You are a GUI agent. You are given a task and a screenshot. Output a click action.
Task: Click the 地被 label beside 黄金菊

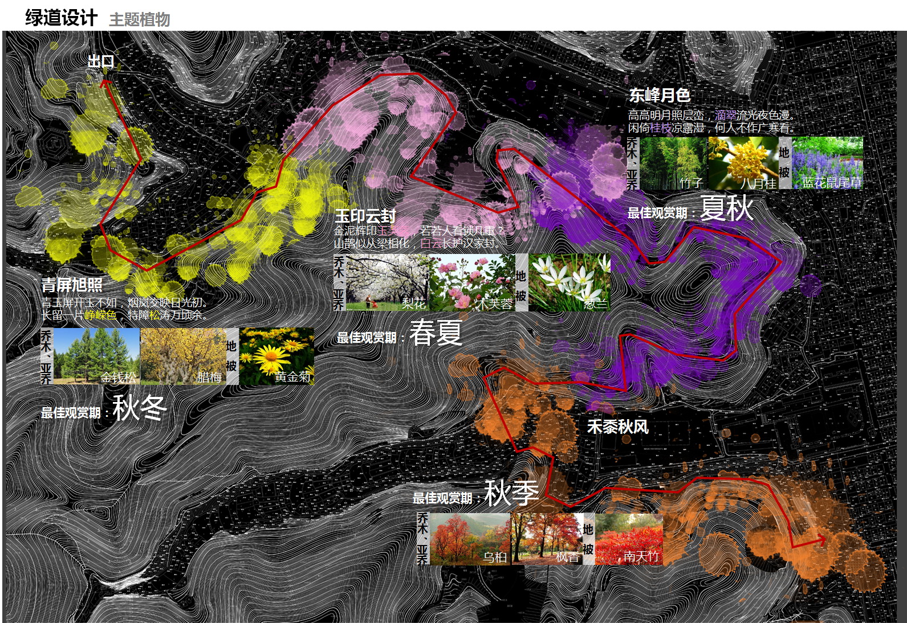[x=231, y=356]
